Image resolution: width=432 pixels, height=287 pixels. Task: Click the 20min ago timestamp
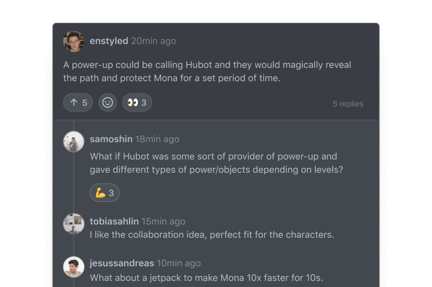153,41
